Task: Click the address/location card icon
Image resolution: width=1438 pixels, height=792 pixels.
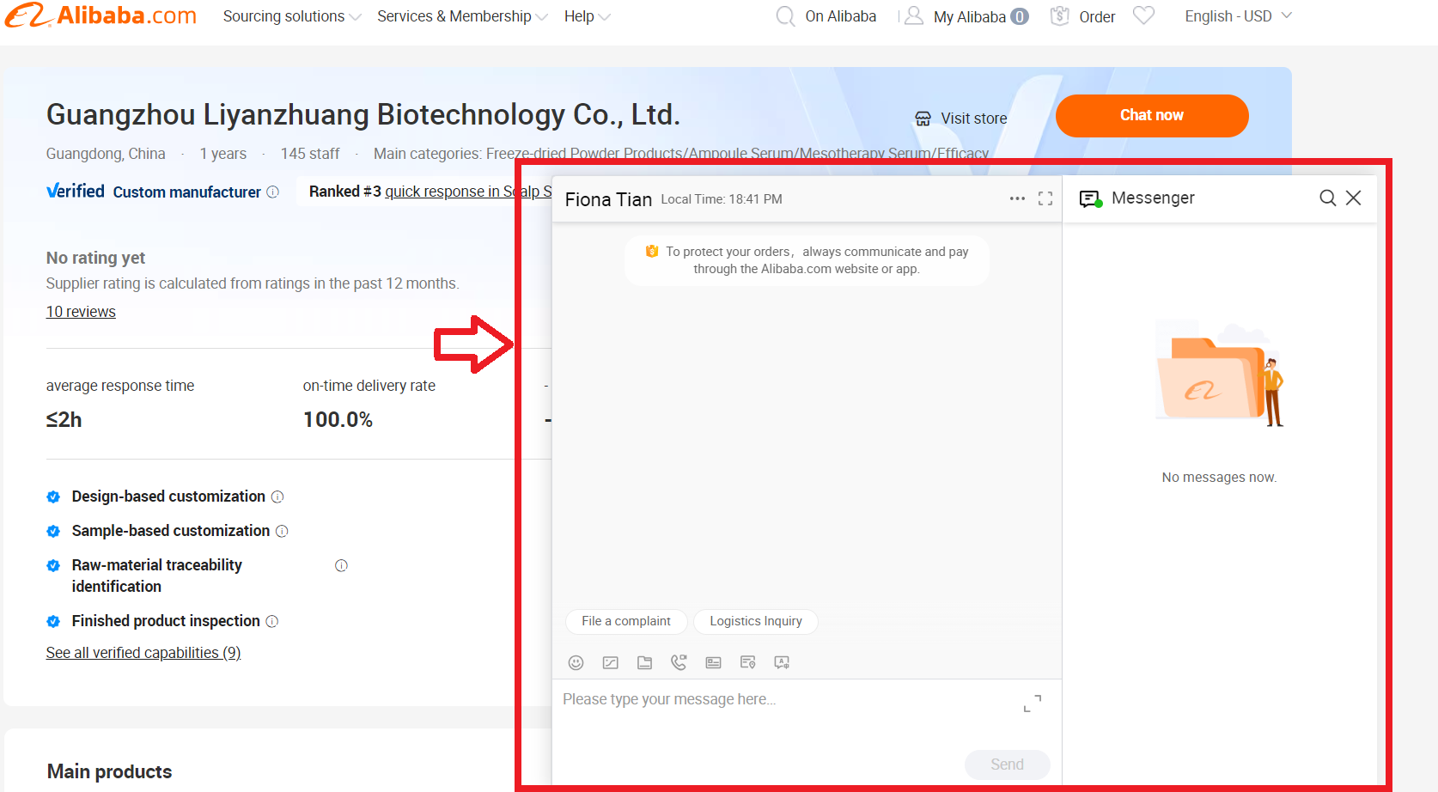Action: [x=747, y=662]
